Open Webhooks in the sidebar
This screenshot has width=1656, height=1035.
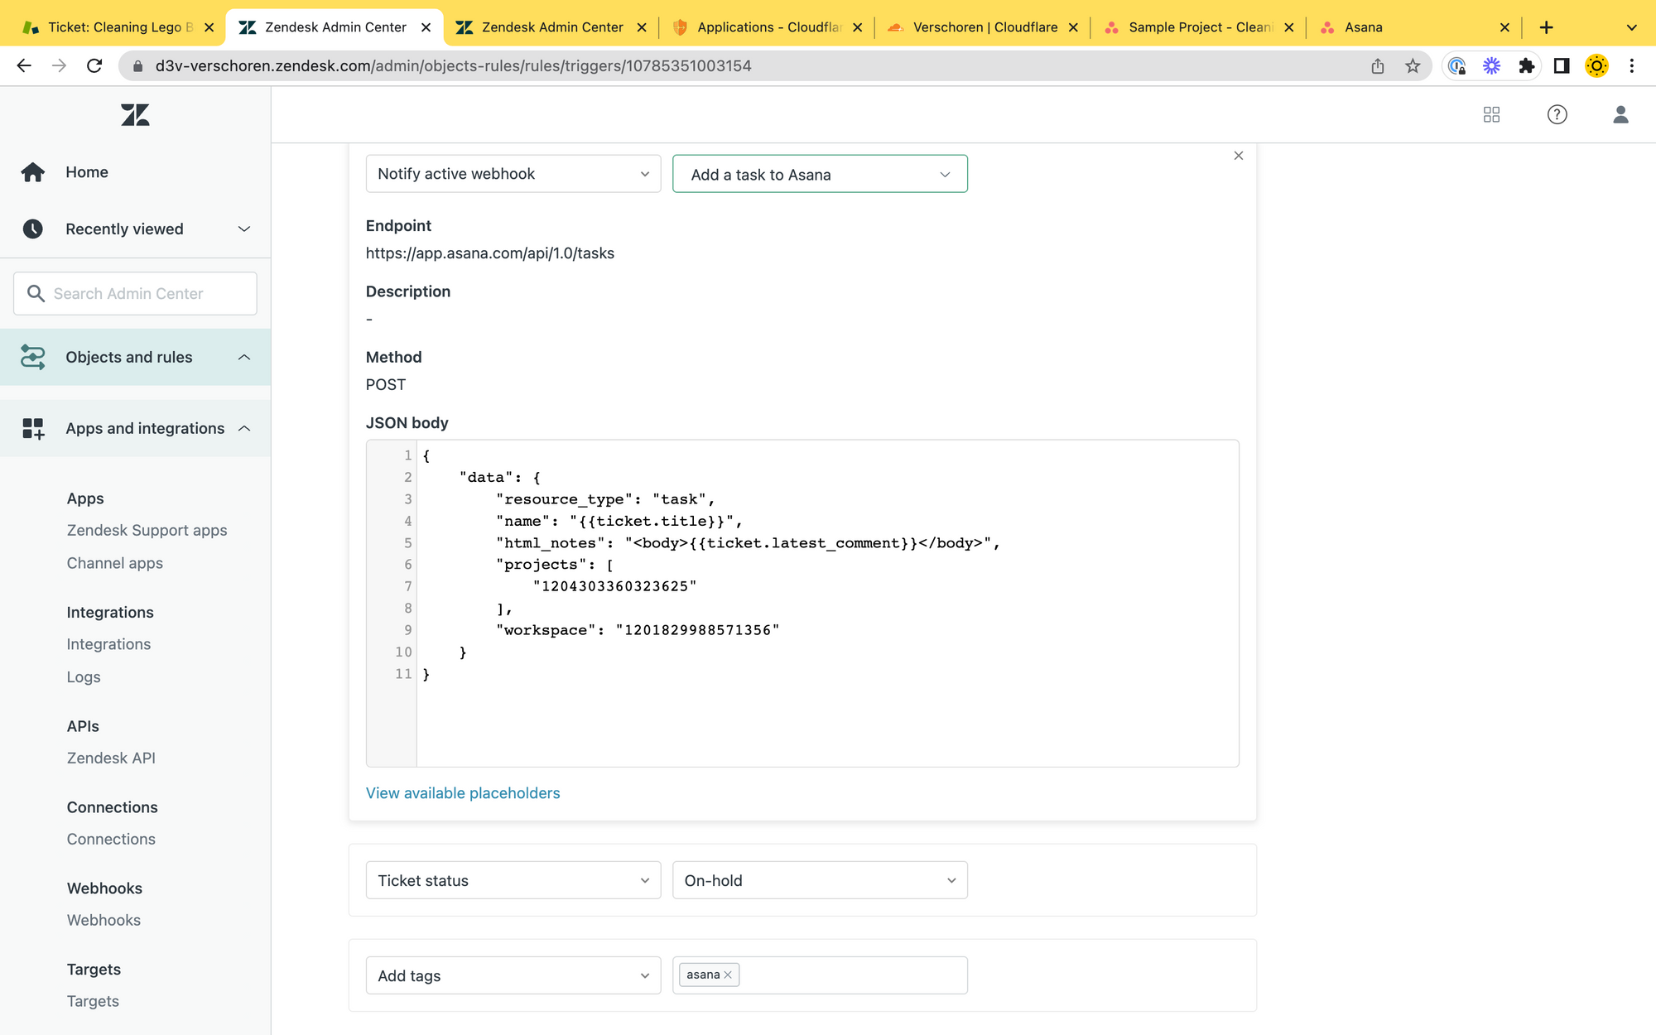103,920
